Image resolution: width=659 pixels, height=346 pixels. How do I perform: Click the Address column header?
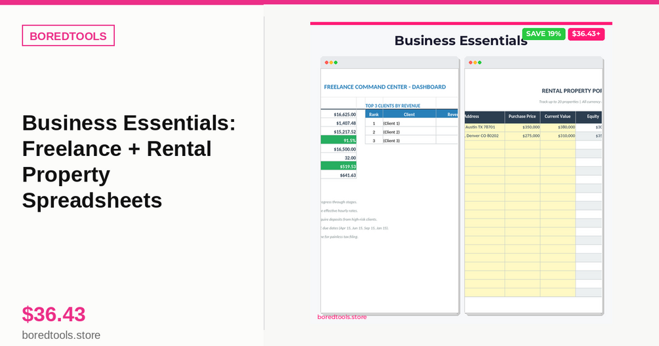[x=485, y=117]
